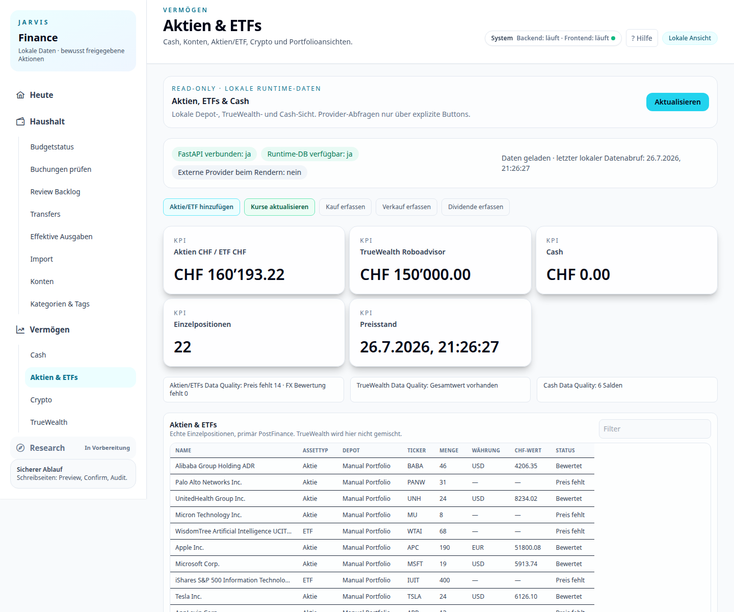Go to Import page
The width and height of the screenshot is (734, 612).
pos(80,259)
